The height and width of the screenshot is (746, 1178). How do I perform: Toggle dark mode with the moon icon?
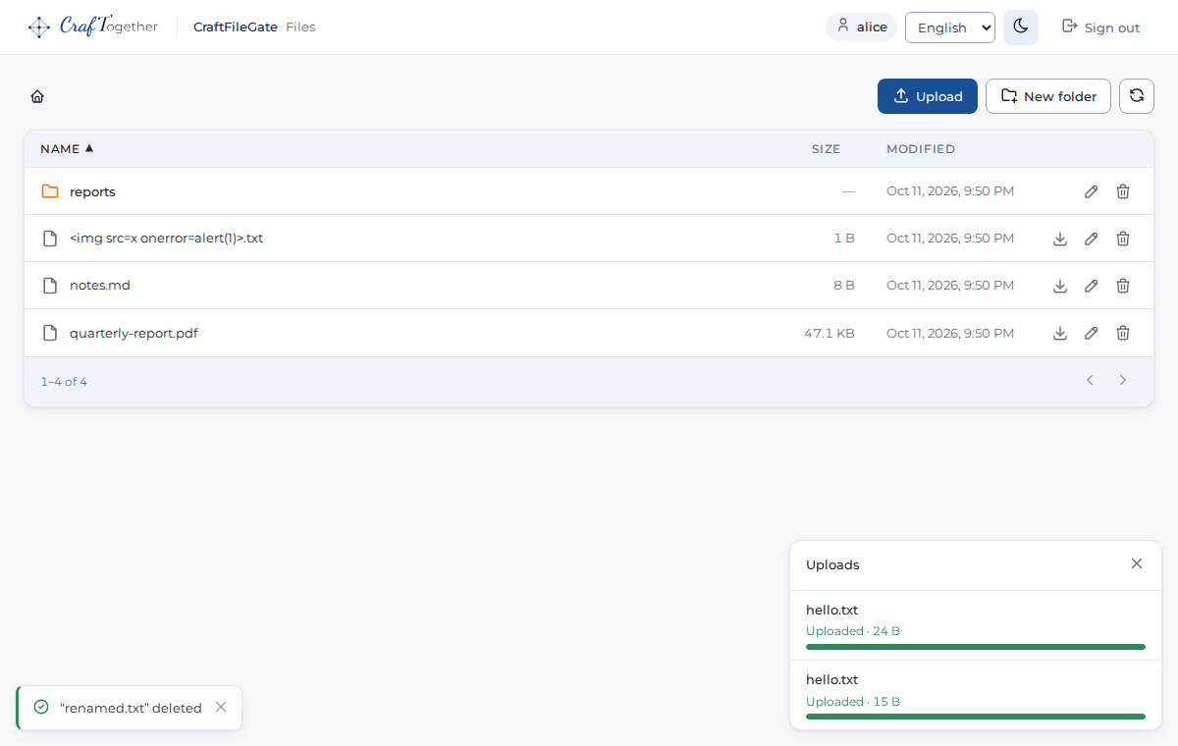pos(1021,27)
